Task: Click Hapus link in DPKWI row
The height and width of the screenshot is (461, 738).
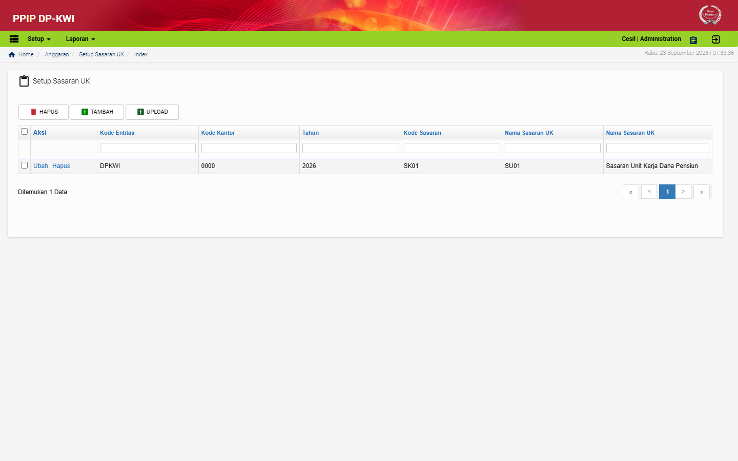Action: pyautogui.click(x=61, y=166)
